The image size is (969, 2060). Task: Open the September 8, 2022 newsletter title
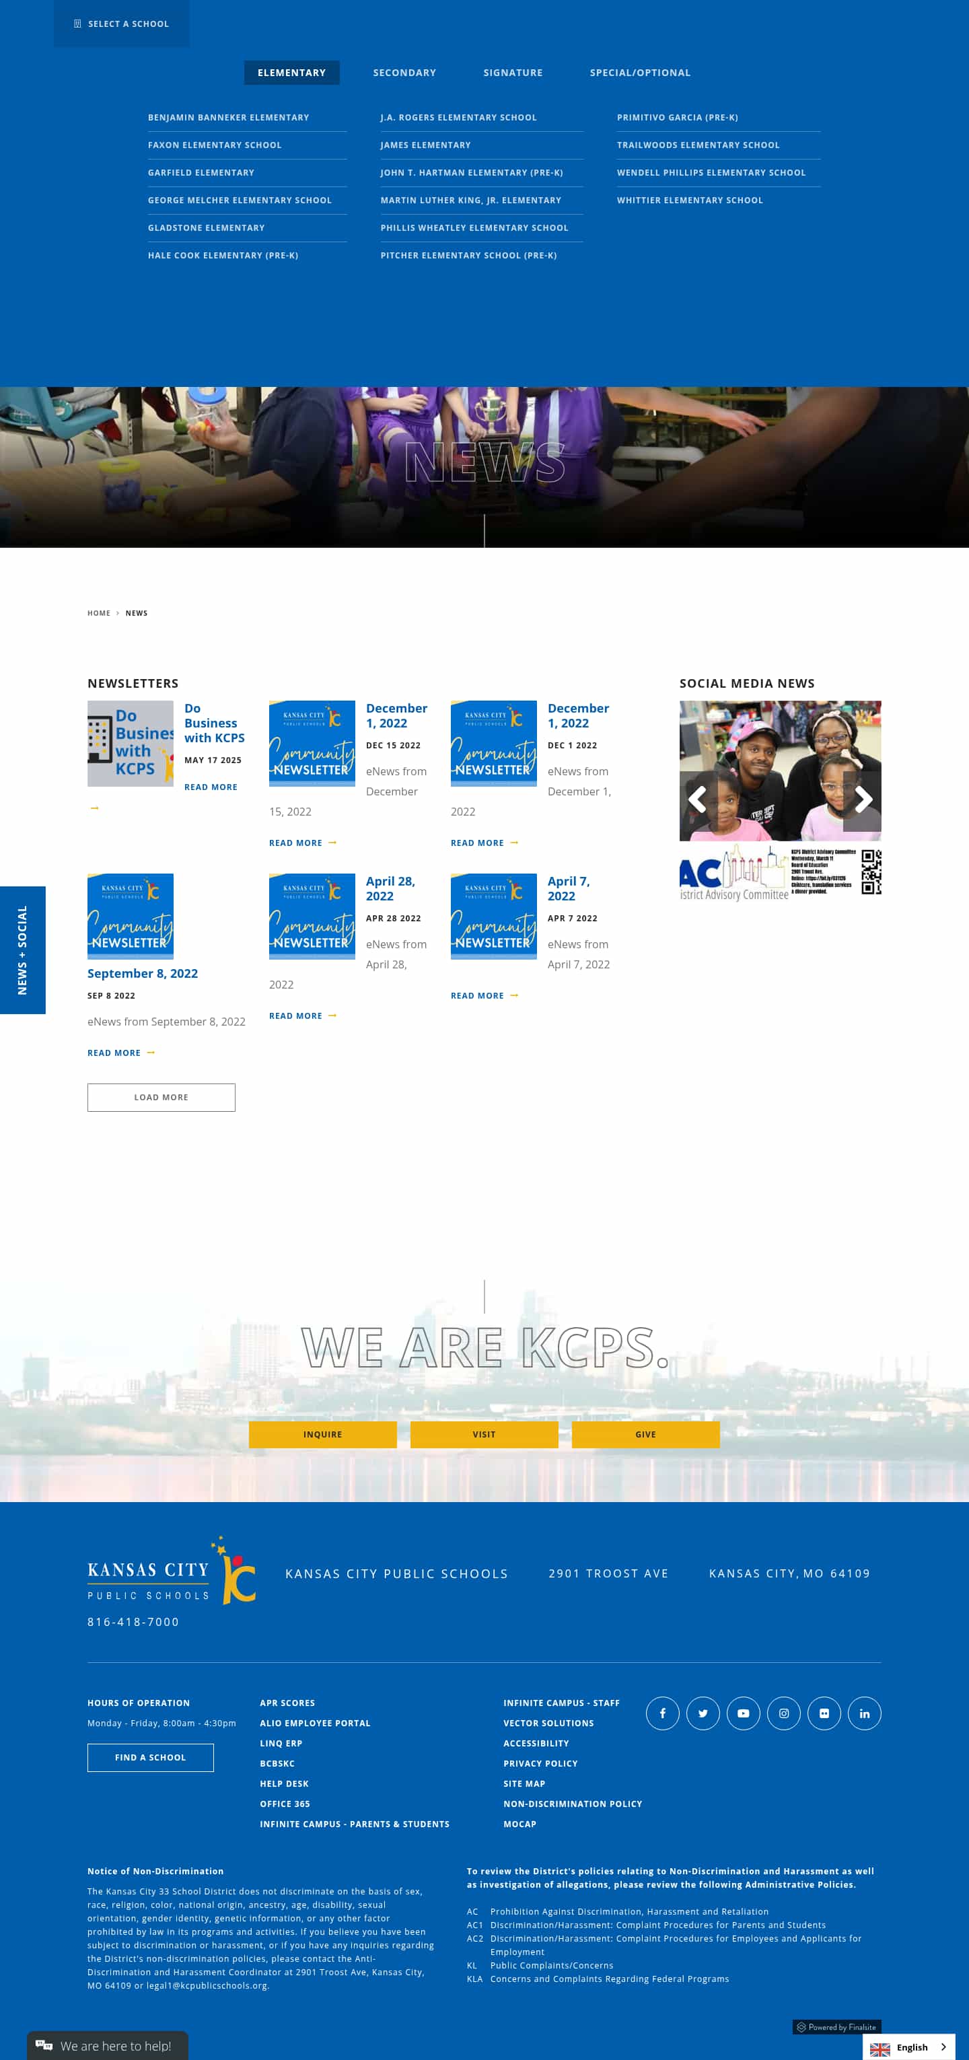pos(142,973)
